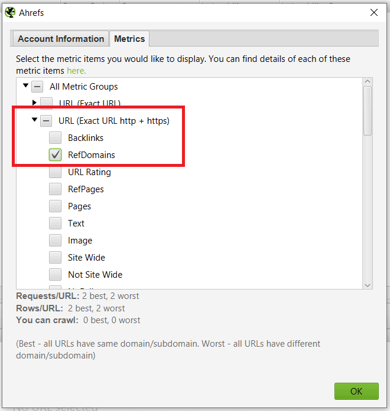Enable the URL Rating checkbox
Image resolution: width=390 pixels, height=411 pixels.
tap(55, 172)
